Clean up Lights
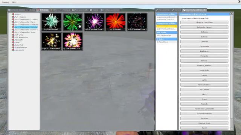Screen dimensions: 241x135 204,80
